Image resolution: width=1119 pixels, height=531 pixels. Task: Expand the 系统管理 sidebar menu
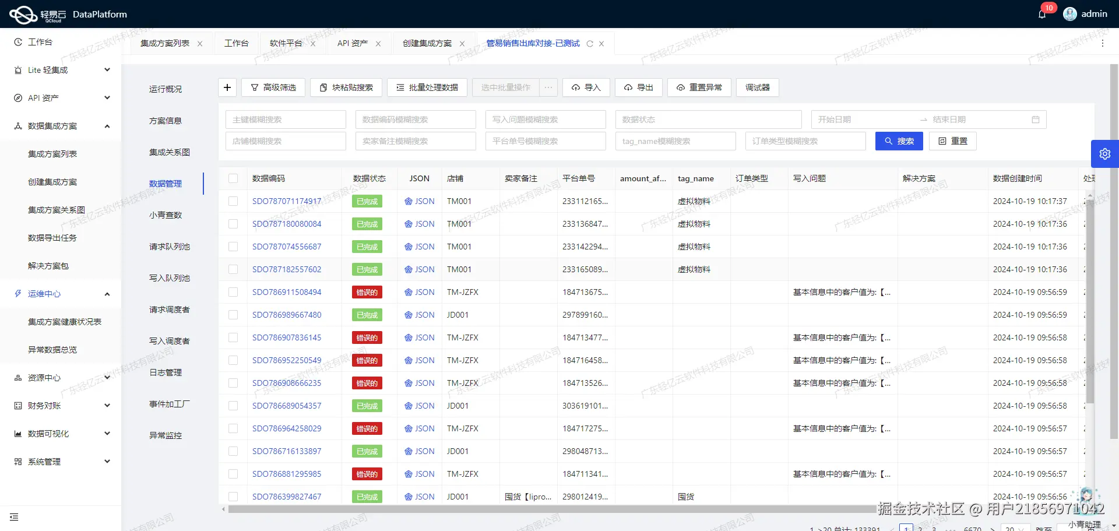click(x=107, y=461)
